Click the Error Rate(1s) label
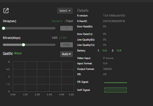 [85, 34]
